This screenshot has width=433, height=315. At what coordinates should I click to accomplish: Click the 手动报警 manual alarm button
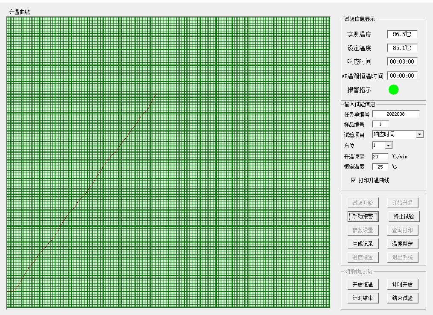coord(363,216)
